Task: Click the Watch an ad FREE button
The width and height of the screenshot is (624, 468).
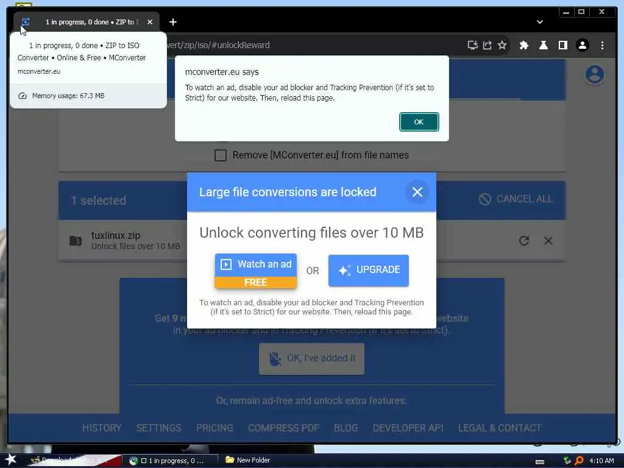Action: [255, 271]
